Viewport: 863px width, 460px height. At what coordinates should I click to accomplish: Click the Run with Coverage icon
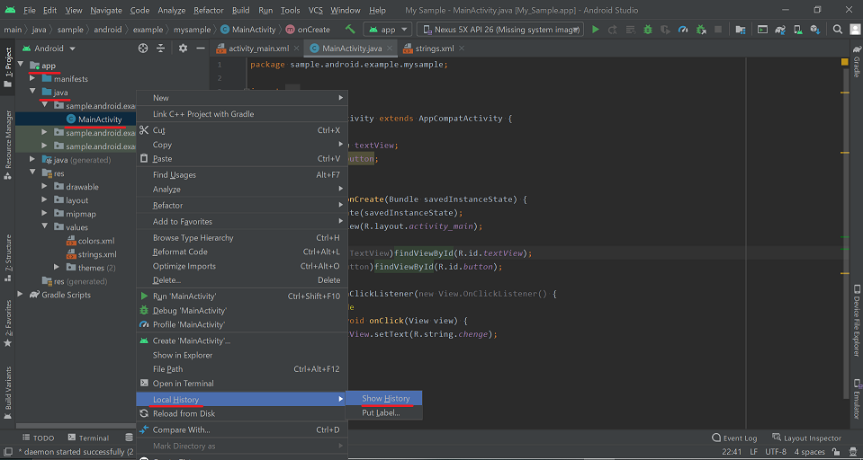[665, 29]
